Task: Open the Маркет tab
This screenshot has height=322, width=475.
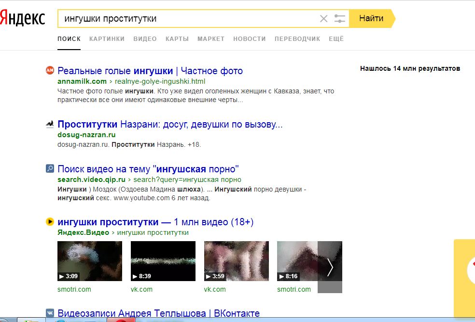Action: 211,39
